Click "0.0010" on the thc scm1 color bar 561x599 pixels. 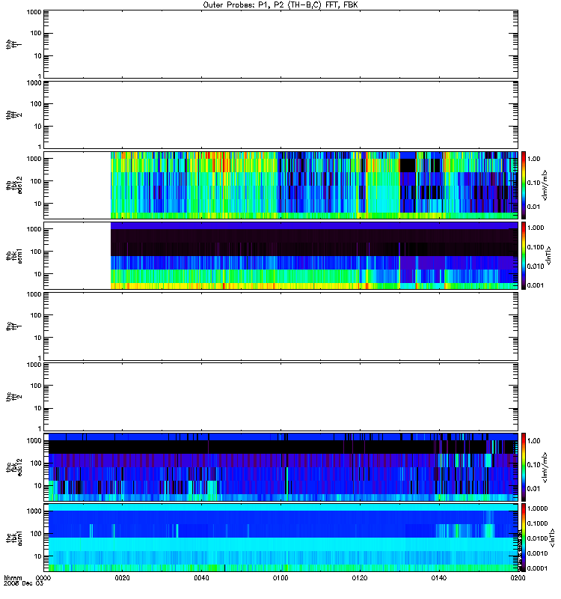(537, 553)
